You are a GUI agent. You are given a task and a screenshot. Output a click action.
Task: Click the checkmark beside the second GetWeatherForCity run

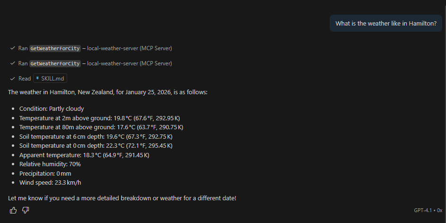click(x=12, y=63)
